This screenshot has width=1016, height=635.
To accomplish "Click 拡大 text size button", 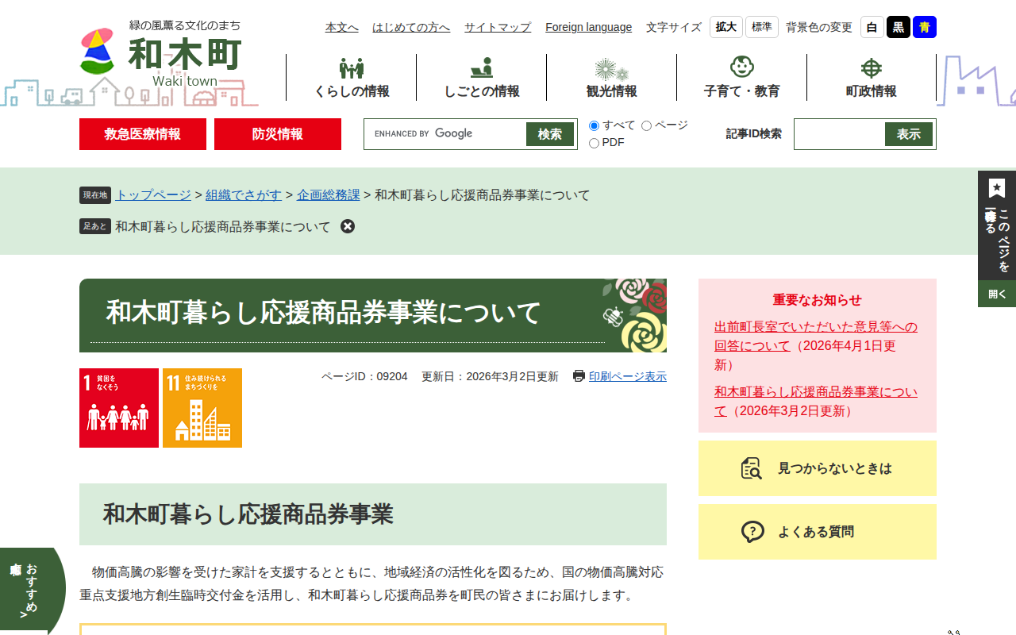I will coord(726,27).
